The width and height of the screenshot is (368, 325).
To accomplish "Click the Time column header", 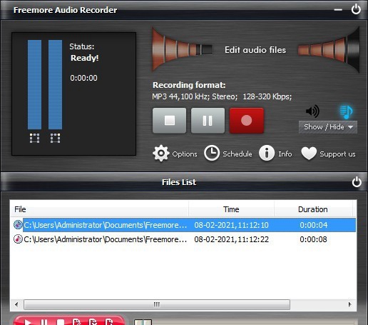I will 231,209.
